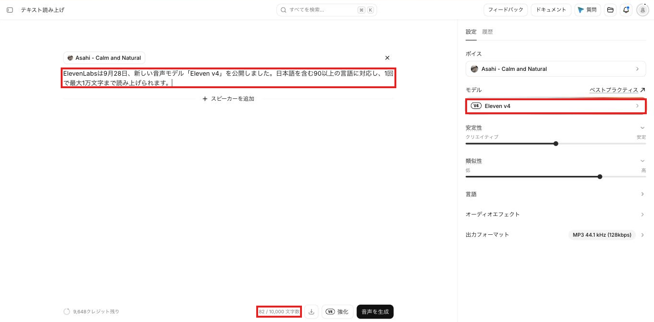The height and width of the screenshot is (322, 654).
Task: Open notifications bell icon
Action: (626, 10)
